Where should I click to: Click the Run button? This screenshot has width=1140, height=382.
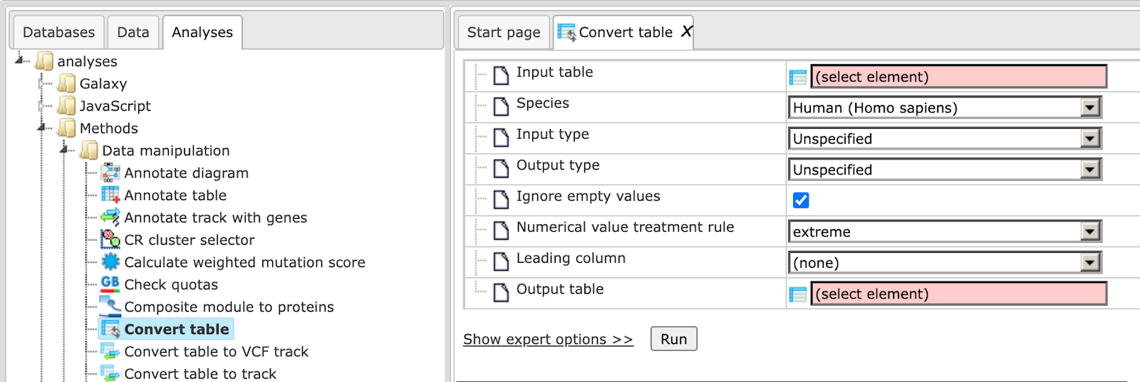coord(673,339)
